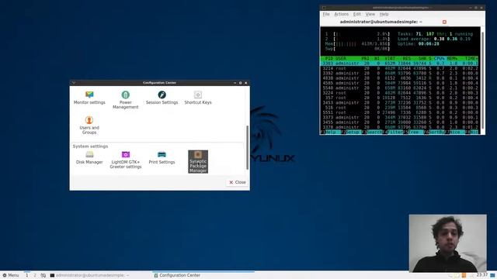
Task: Launch Disk Manager
Action: pos(89,157)
